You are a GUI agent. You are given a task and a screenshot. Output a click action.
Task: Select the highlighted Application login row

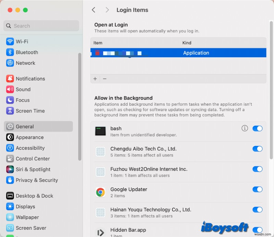pyautogui.click(x=178, y=53)
